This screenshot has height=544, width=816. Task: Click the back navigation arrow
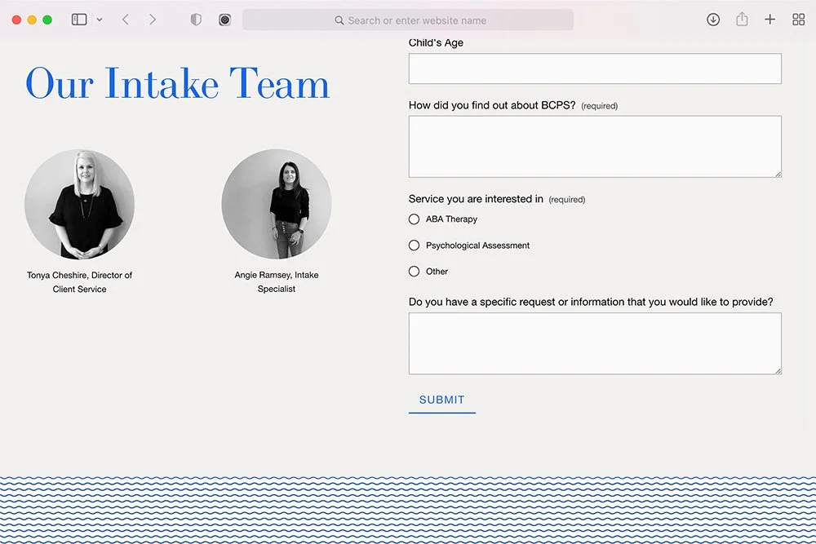[x=124, y=19]
